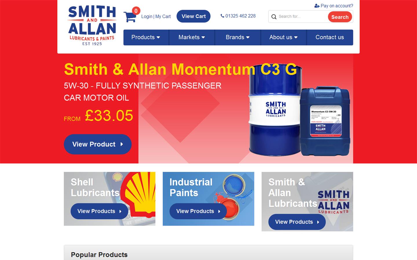Open the Login link
The image size is (417, 260).
click(x=147, y=16)
